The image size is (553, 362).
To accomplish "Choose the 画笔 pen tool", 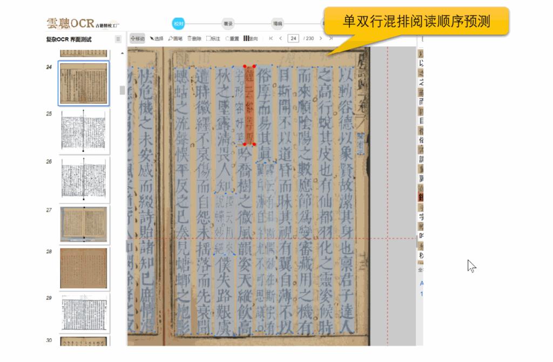I will 176,38.
